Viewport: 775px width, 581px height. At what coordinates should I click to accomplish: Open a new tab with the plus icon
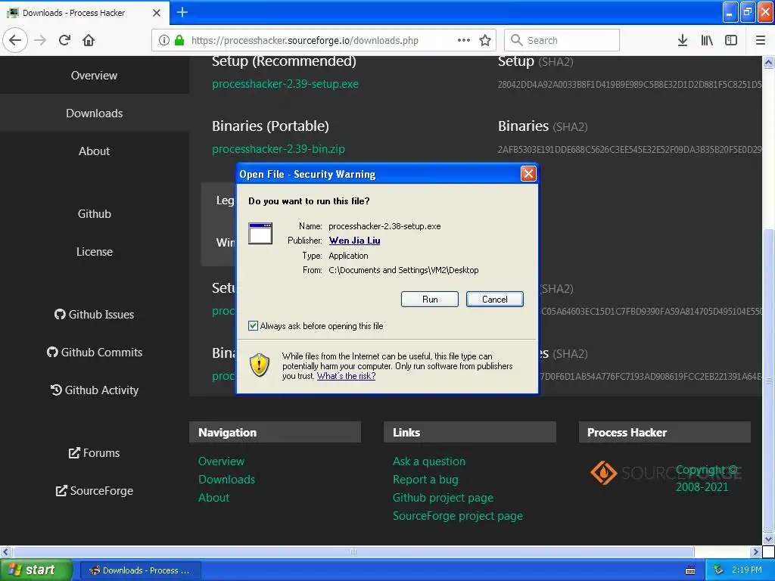(x=182, y=12)
